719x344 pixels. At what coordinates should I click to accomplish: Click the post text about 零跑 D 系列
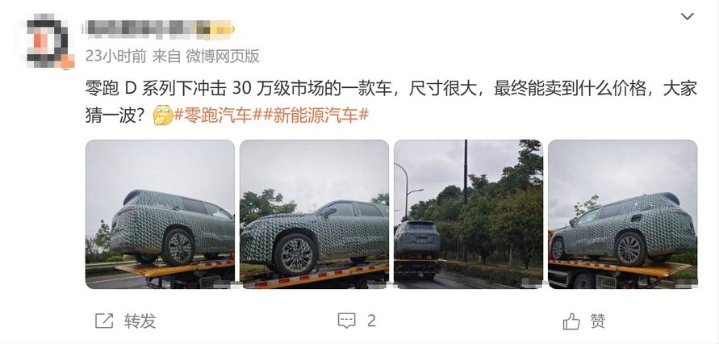pyautogui.click(x=391, y=102)
